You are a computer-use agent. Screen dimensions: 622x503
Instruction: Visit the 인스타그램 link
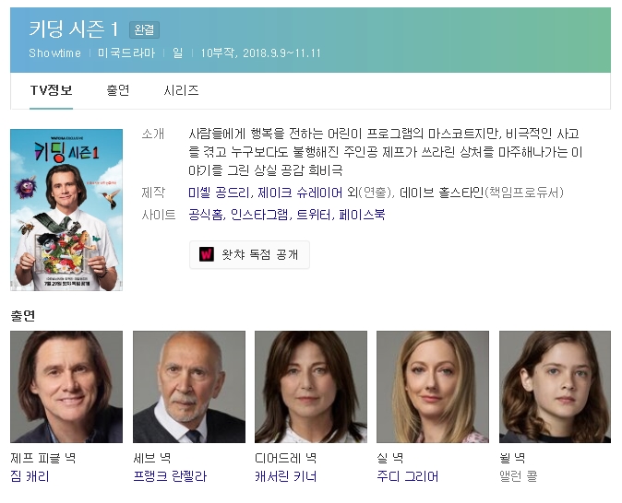(256, 215)
